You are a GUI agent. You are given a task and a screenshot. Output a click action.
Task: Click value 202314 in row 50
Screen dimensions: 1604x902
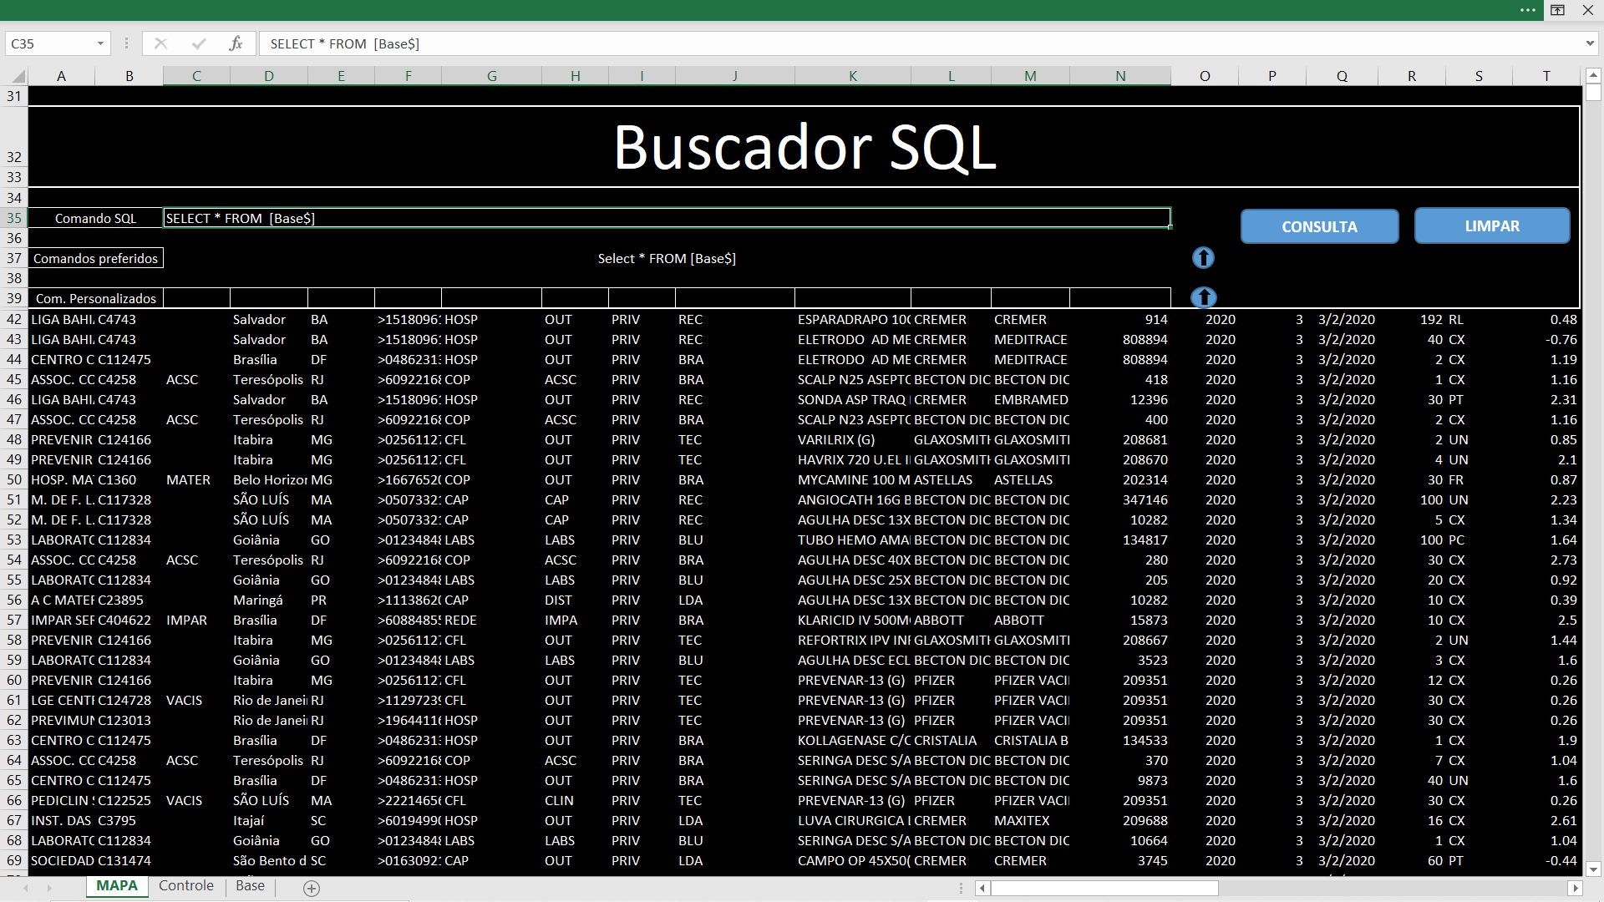click(x=1120, y=479)
